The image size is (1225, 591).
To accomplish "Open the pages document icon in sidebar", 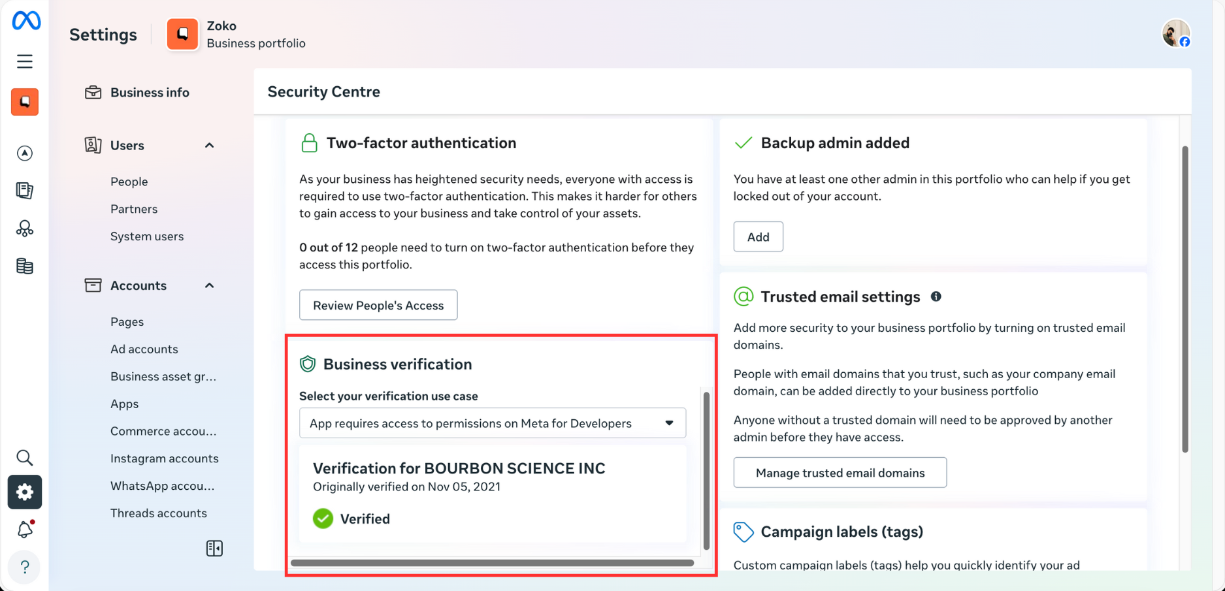I will pyautogui.click(x=25, y=190).
